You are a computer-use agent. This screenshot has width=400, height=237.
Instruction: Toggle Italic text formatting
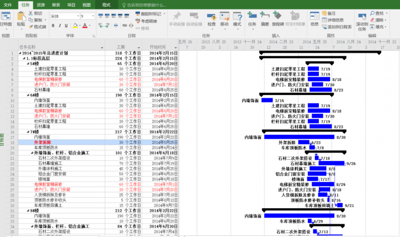(60, 25)
